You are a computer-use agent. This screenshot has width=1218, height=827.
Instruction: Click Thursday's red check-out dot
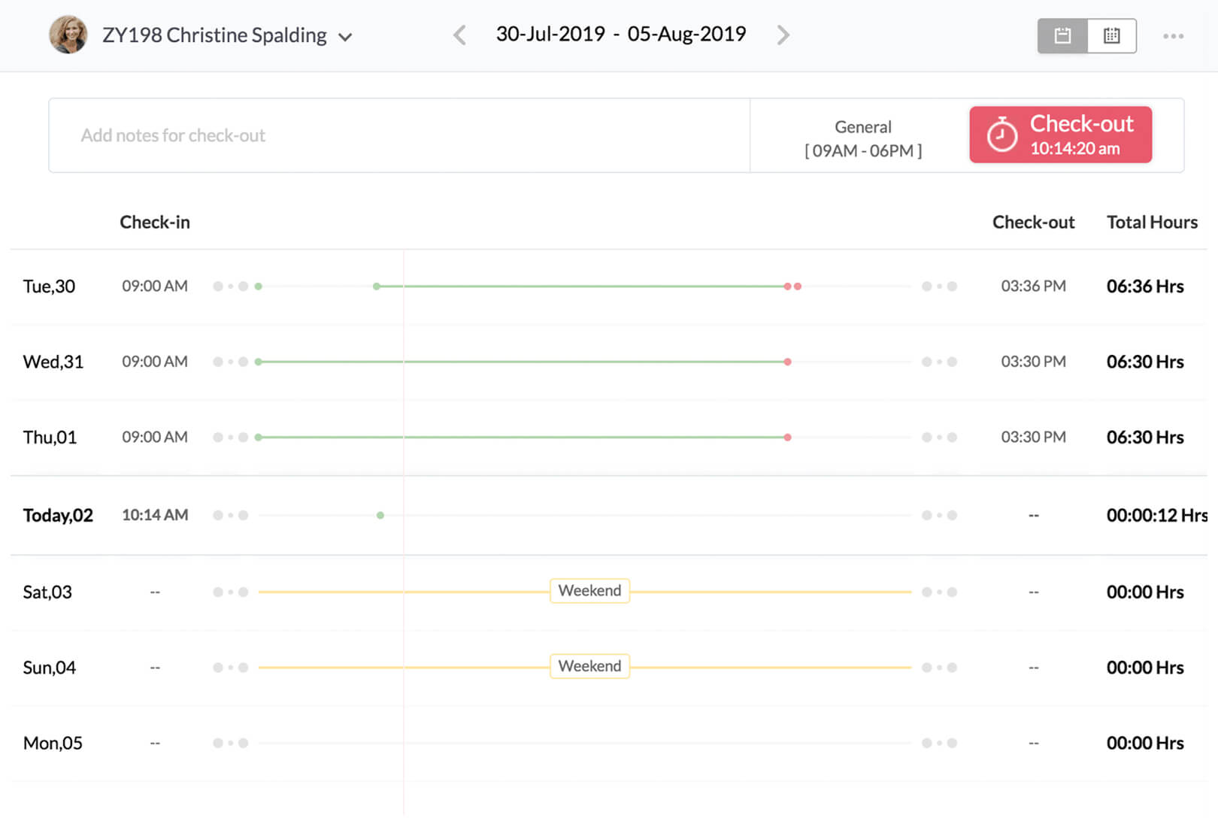coord(787,438)
